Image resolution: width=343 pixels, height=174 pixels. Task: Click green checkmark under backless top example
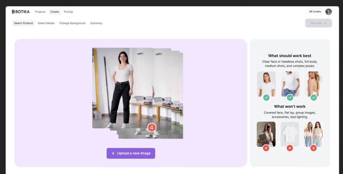tap(313, 97)
